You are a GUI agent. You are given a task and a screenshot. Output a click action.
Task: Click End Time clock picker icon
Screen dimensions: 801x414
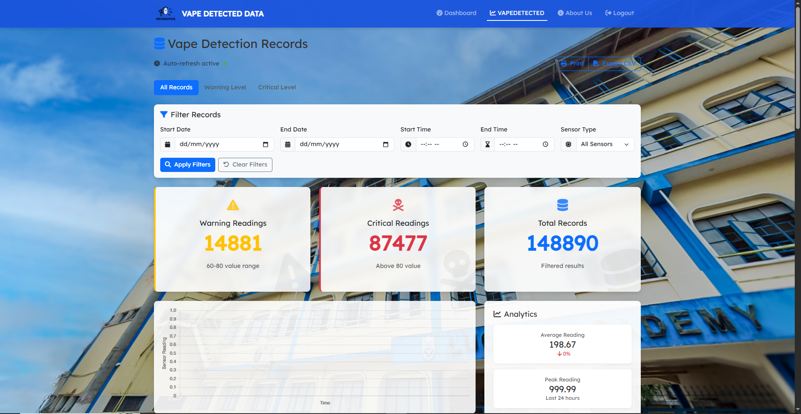pos(545,144)
